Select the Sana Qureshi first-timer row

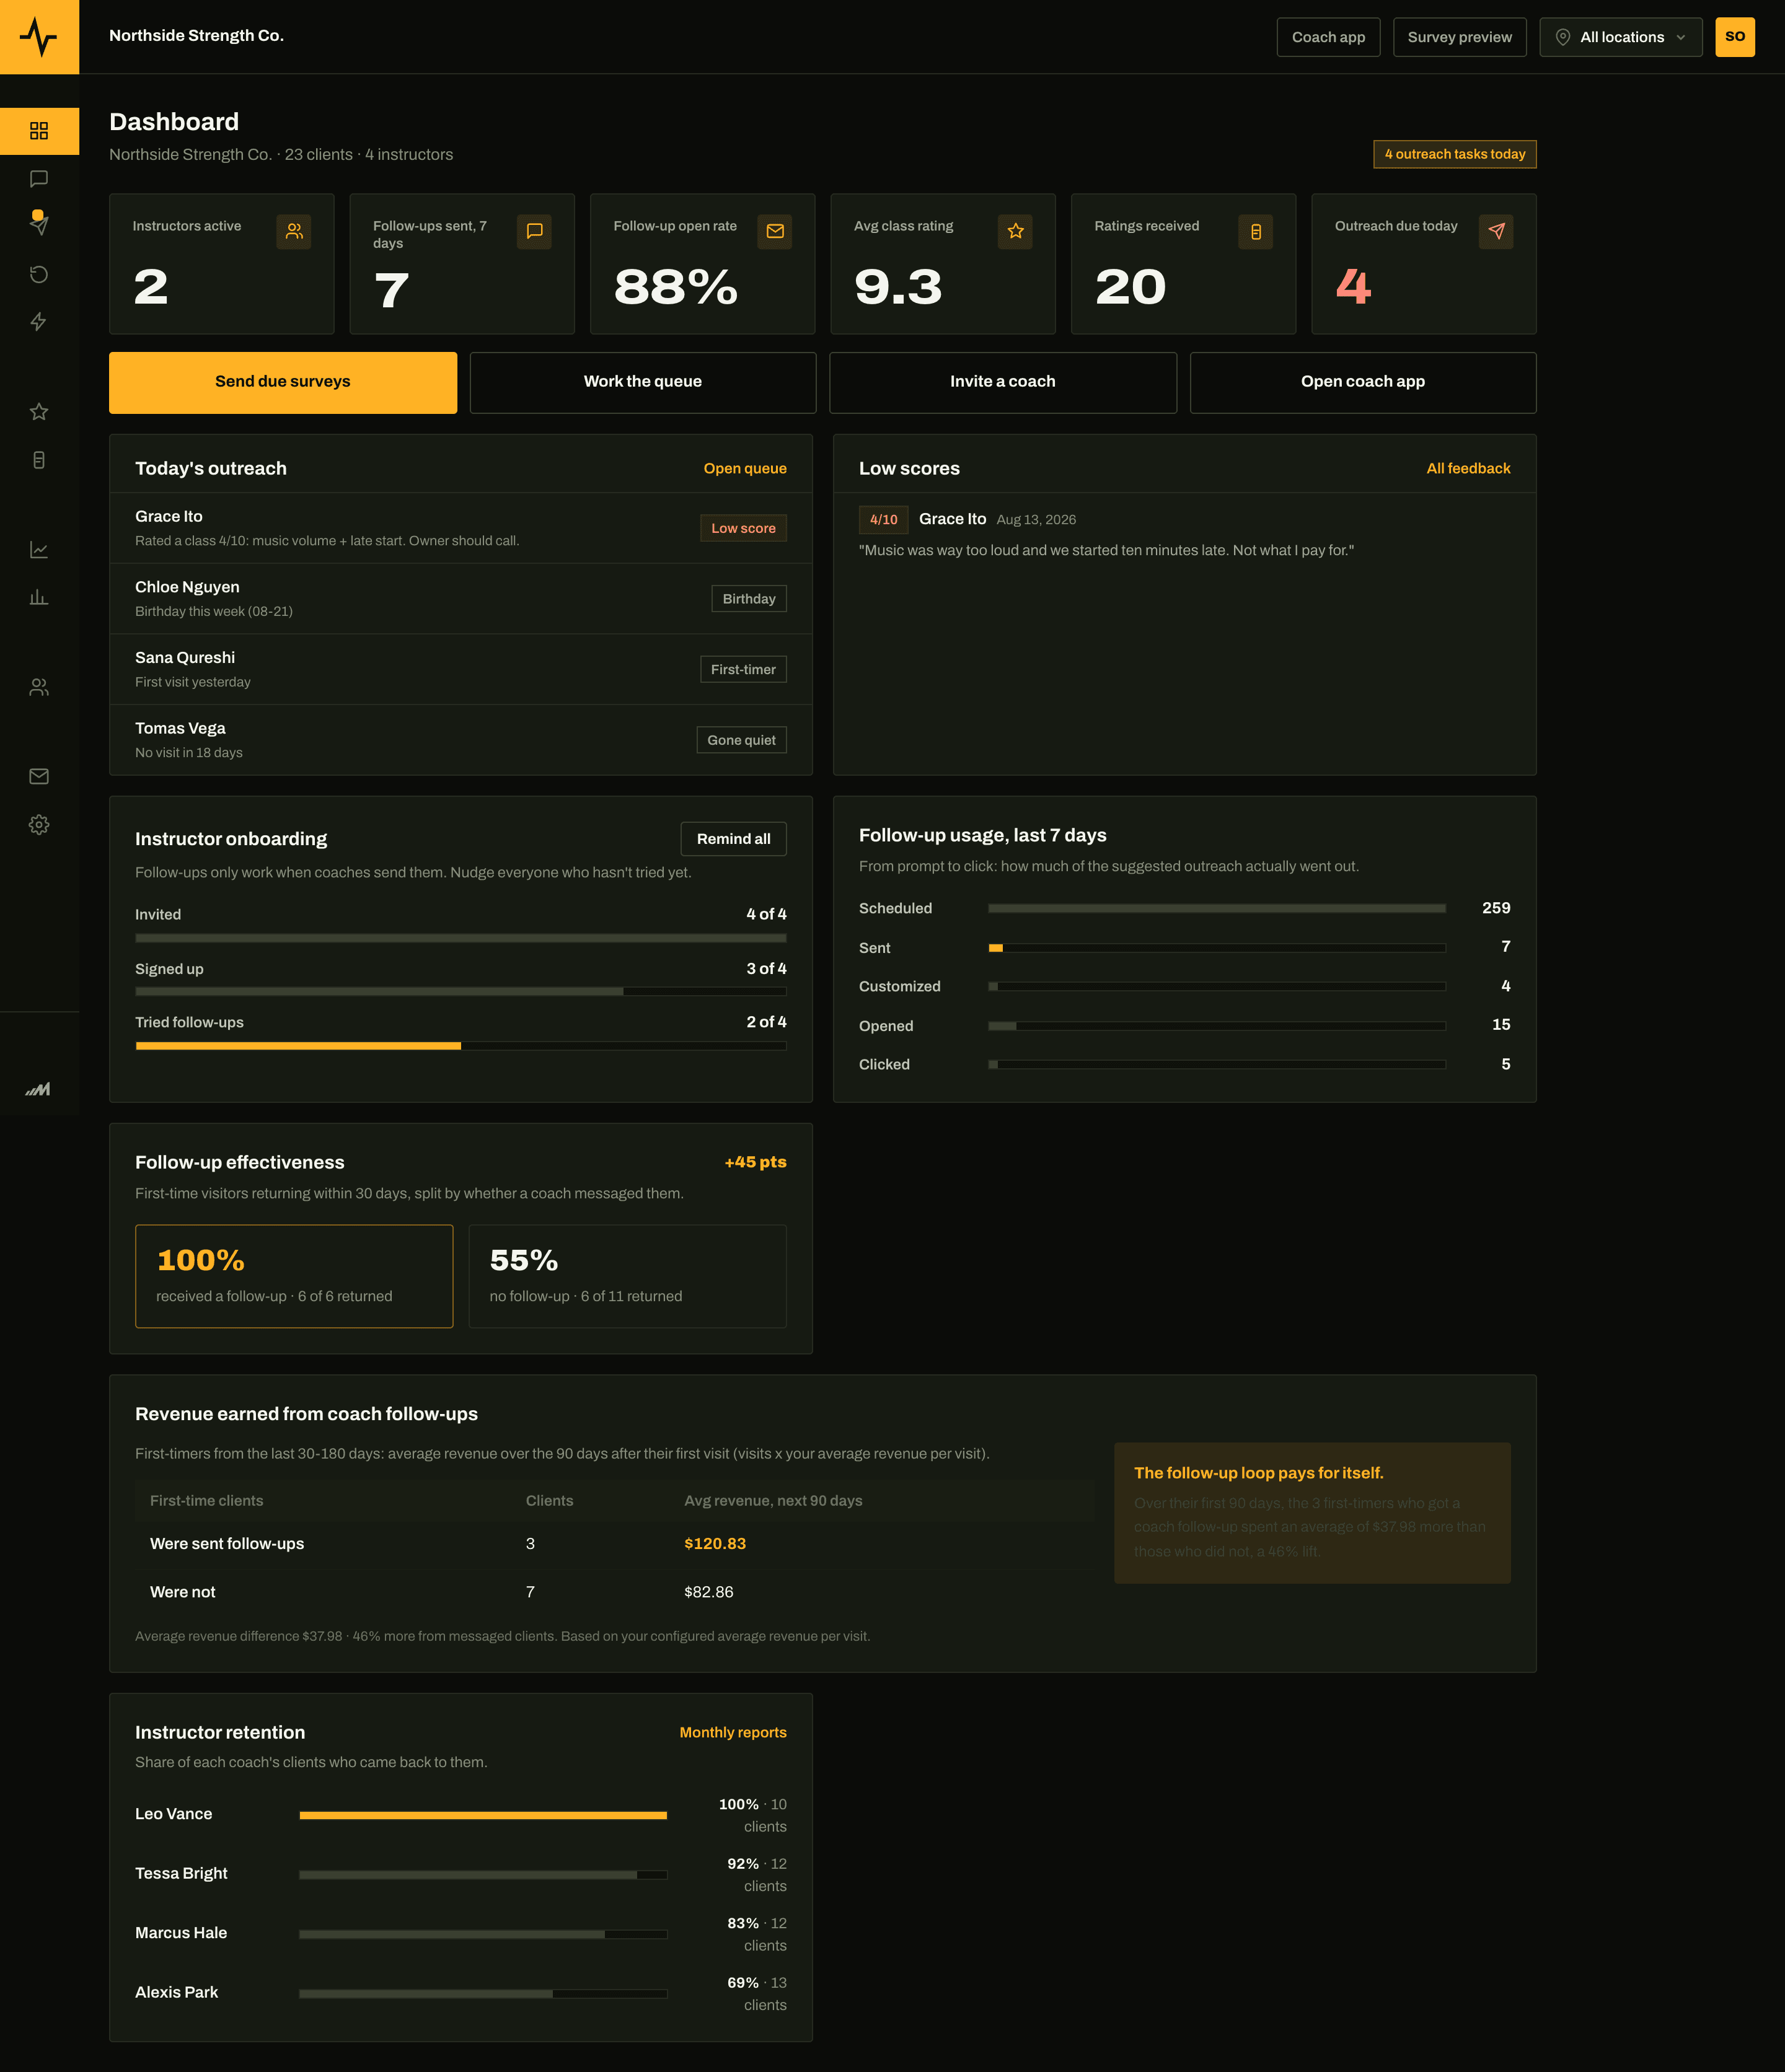coord(461,669)
